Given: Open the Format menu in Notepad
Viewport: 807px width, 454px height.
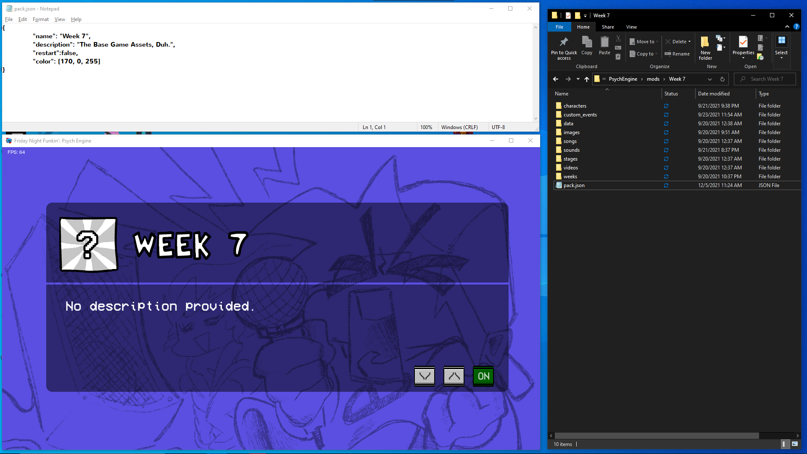Looking at the screenshot, I should [40, 19].
